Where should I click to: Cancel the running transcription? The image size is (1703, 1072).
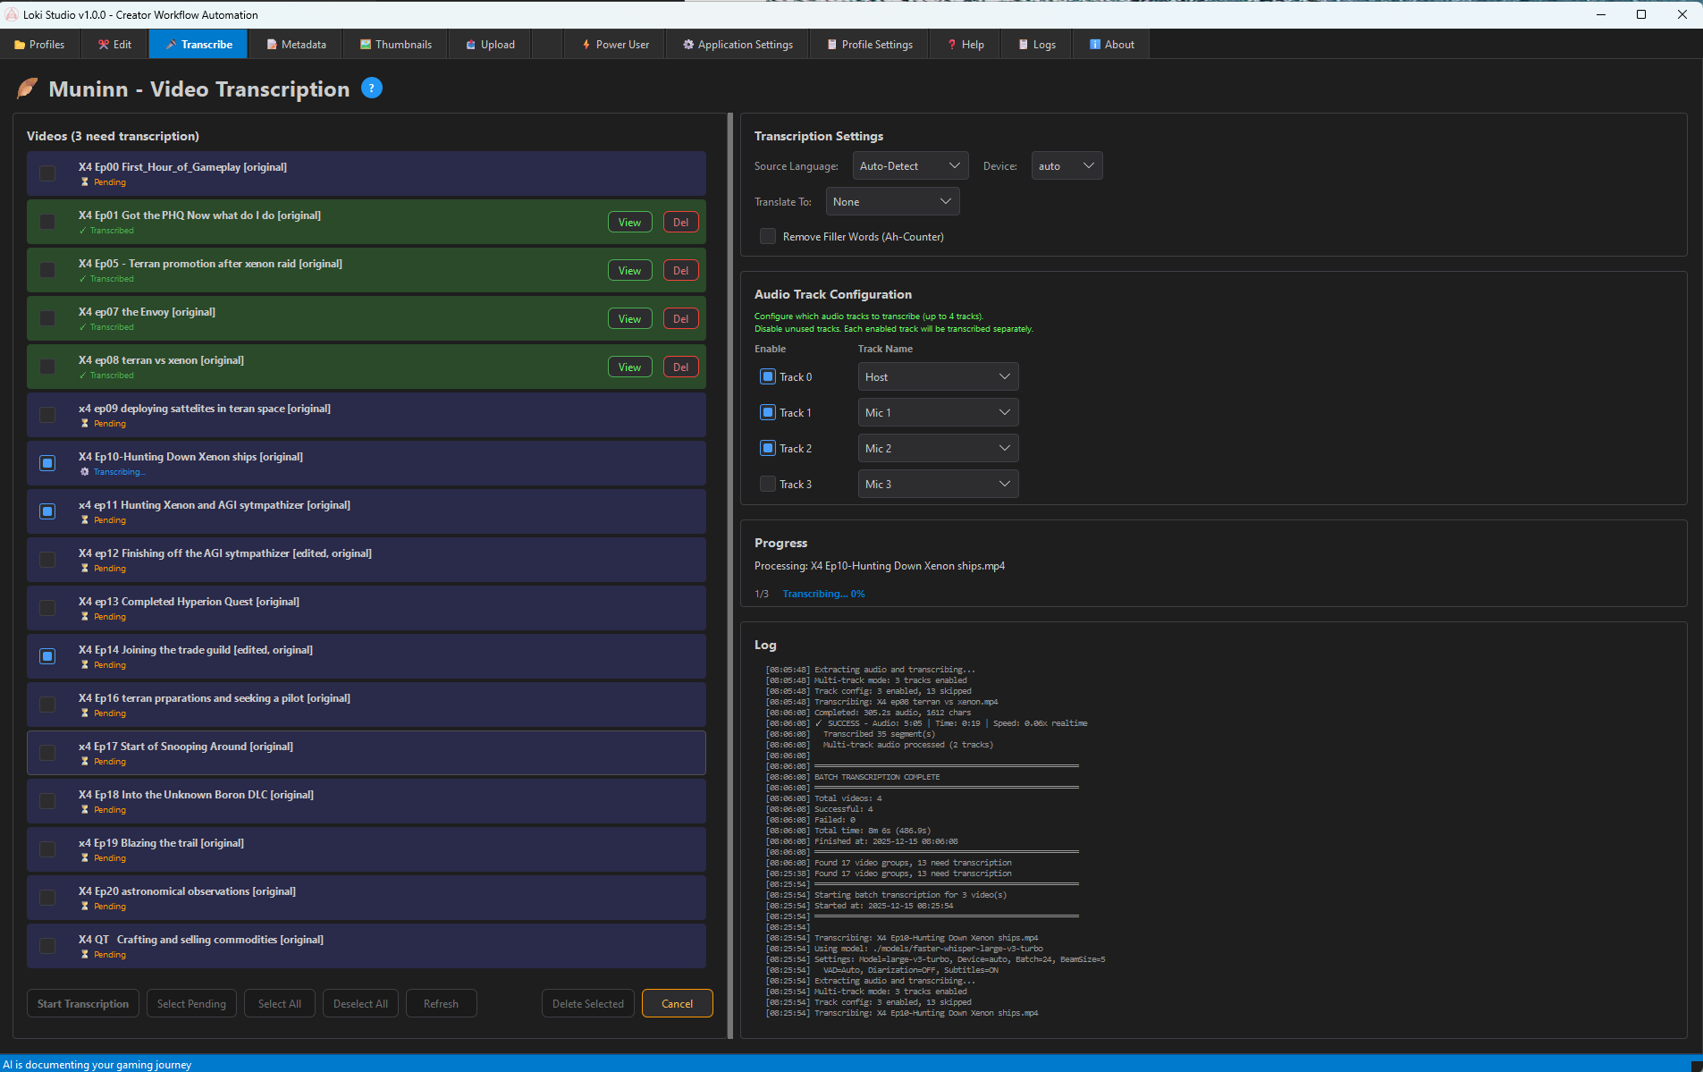click(677, 1004)
